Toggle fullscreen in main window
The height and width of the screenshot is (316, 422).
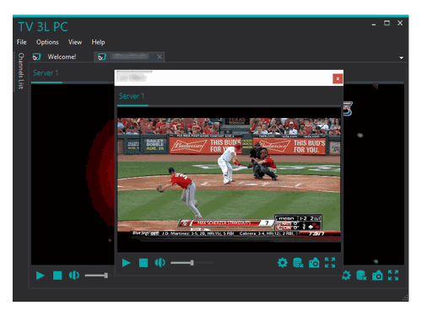coord(393,276)
